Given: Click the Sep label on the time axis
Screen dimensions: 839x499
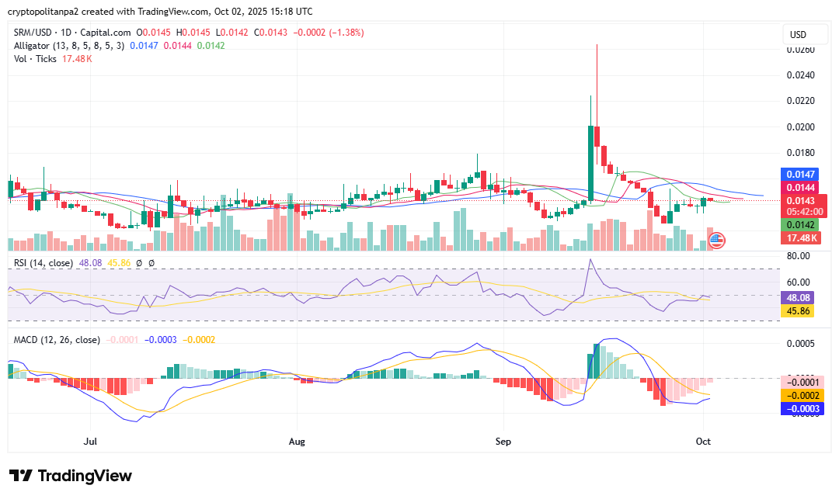Looking at the screenshot, I should point(503,442).
